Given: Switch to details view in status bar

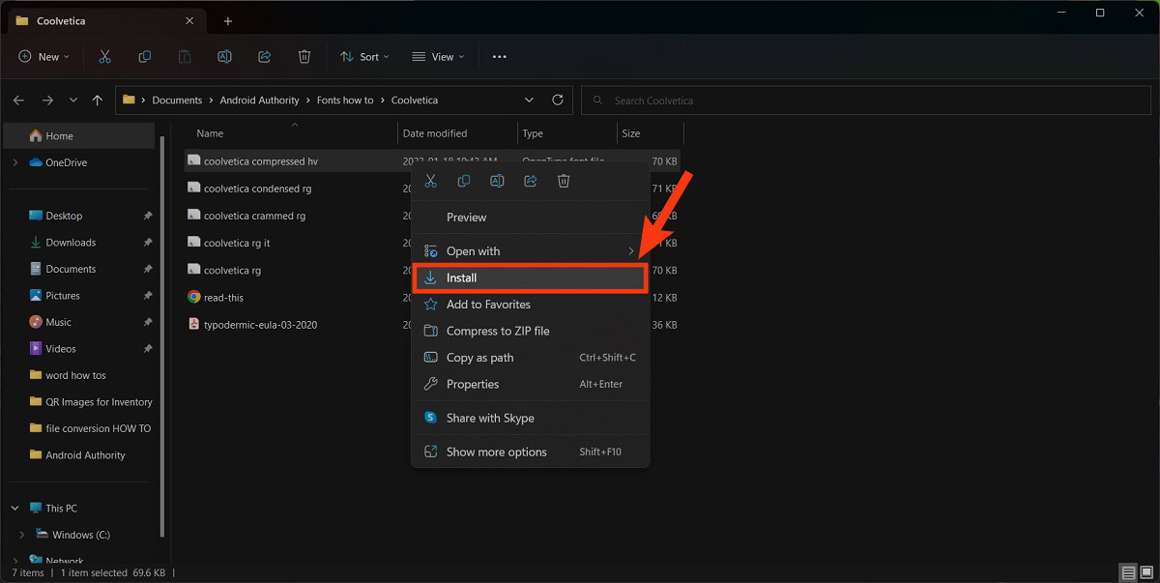Looking at the screenshot, I should tap(1128, 572).
